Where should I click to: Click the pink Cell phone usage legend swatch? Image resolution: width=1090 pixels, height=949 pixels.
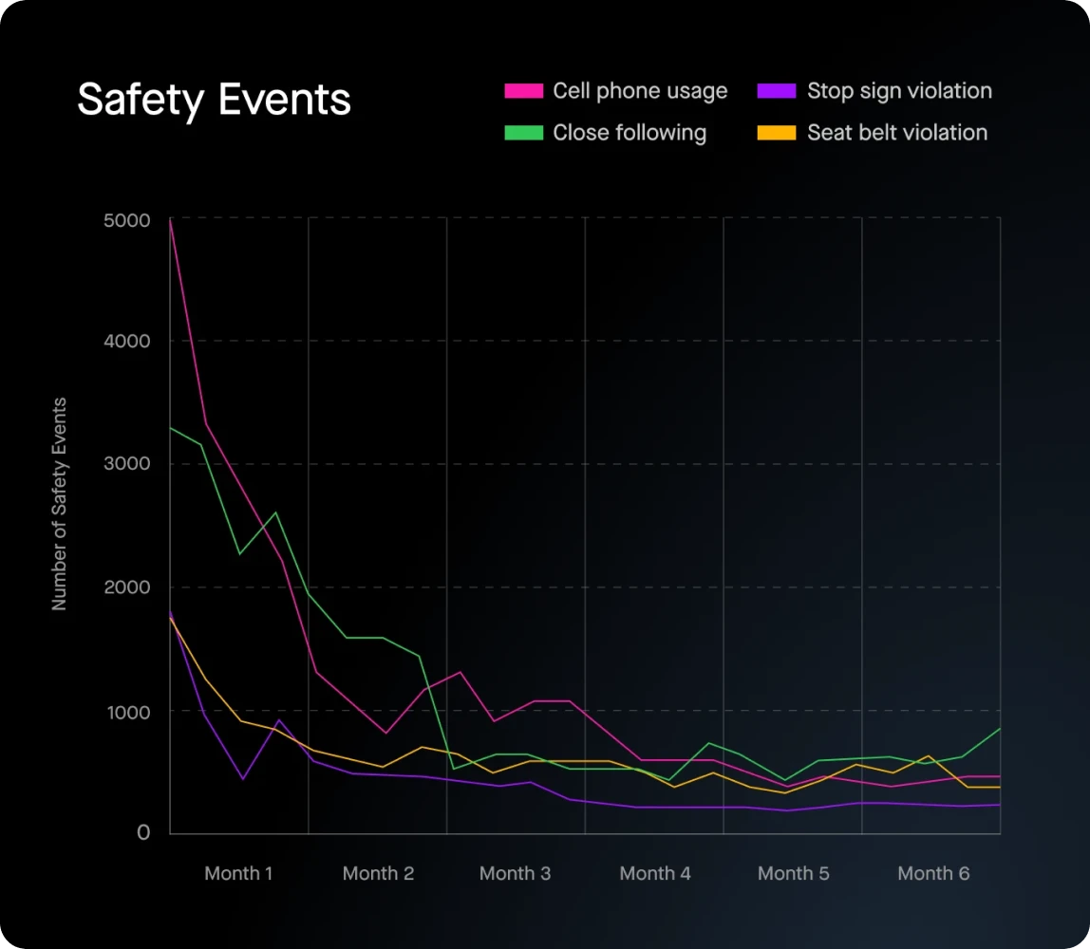pos(523,91)
